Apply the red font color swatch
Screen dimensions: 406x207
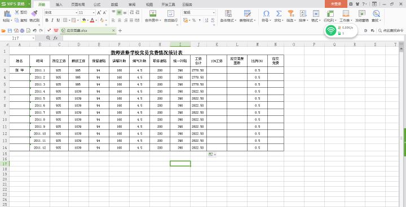pos(92,20)
